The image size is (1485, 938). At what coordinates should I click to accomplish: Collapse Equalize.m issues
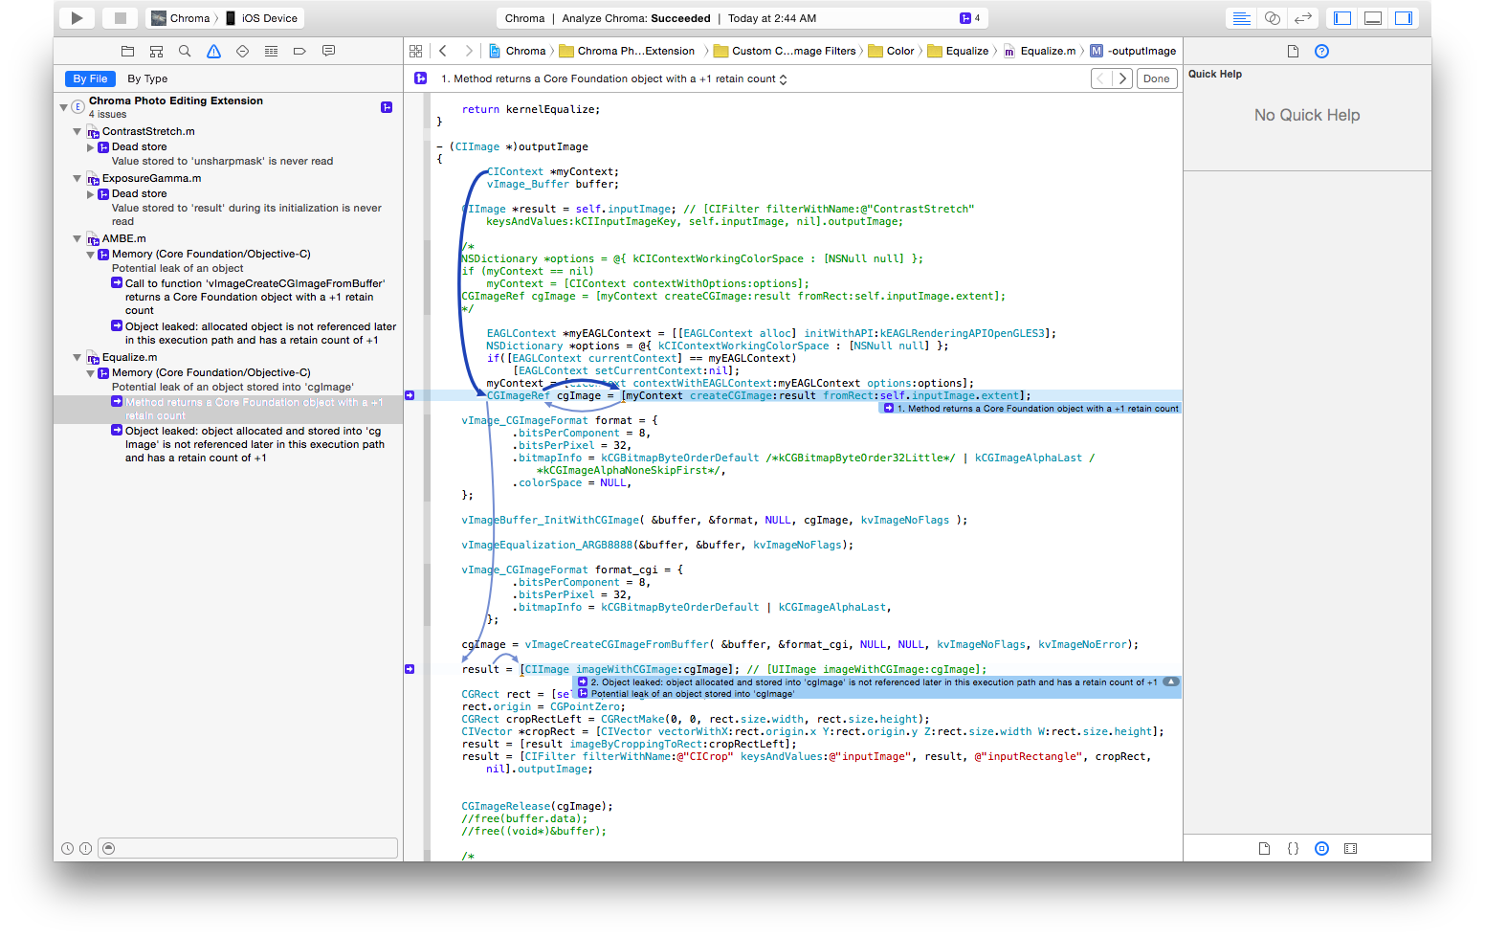[78, 357]
